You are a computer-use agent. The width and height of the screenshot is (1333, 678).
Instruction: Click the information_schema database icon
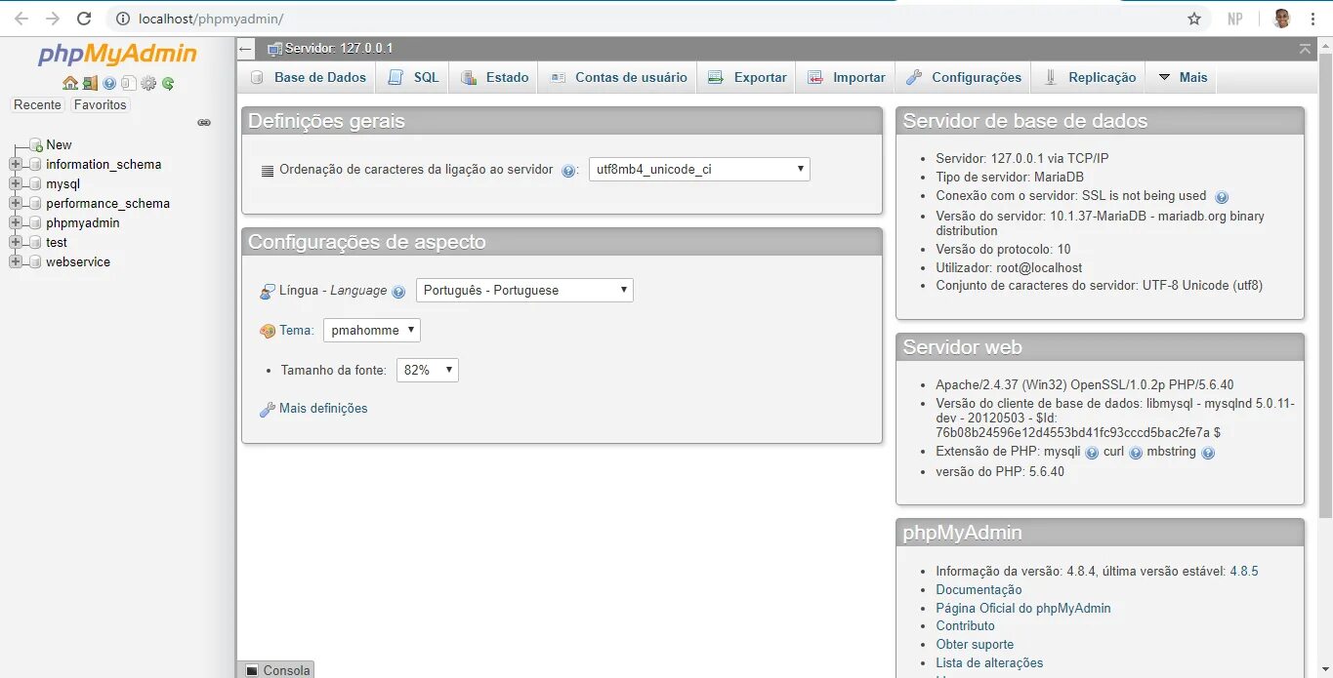[36, 164]
